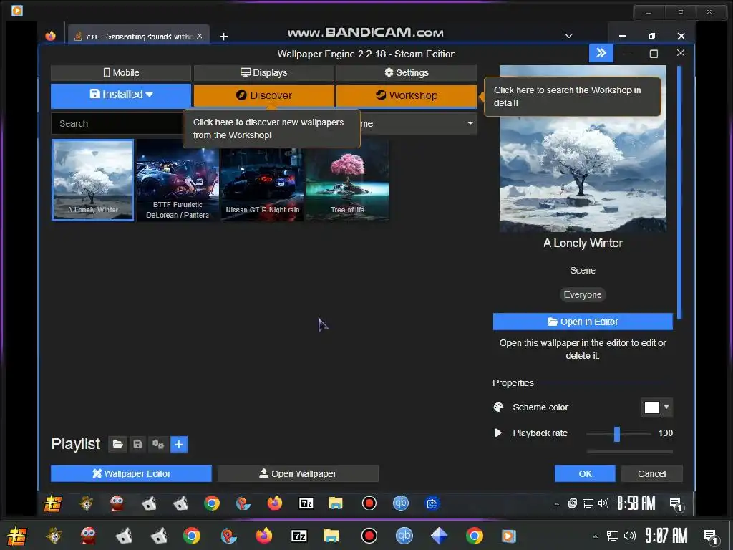
Task: Click the blue sync icon right of qBittorrent
Action: (x=432, y=503)
